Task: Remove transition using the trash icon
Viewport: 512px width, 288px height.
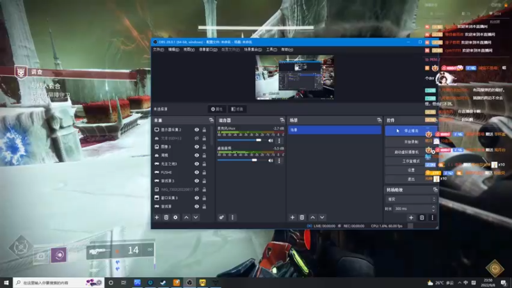Action: tap(422, 218)
